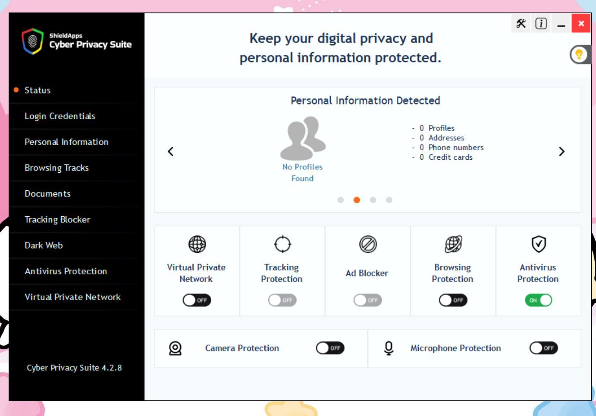Click the Virtual Private Network card label
596x416 pixels.
point(196,273)
